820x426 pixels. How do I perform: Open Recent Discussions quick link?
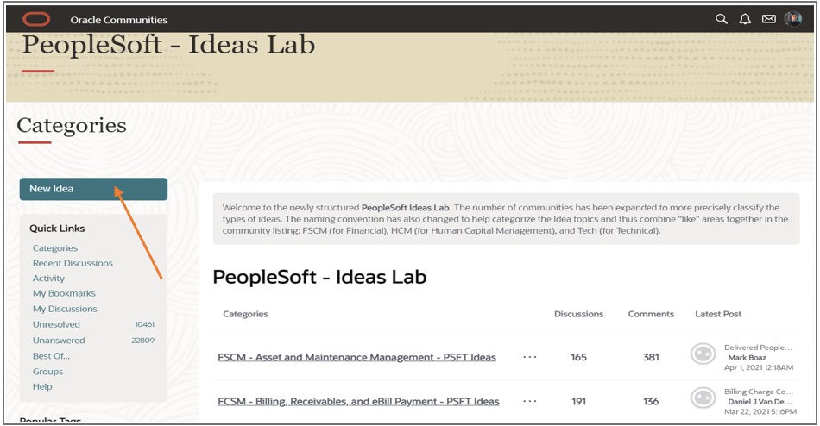(x=73, y=263)
